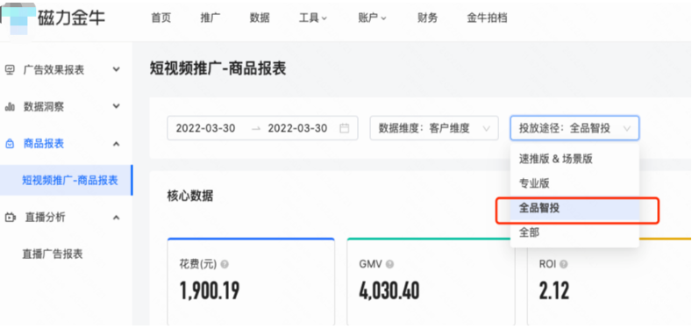Go to the 首页 tab
Viewport: 692px width, 329px height.
[x=161, y=18]
